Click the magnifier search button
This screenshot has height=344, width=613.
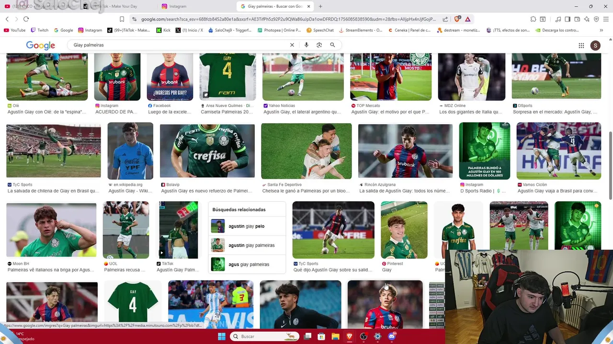coord(332,45)
